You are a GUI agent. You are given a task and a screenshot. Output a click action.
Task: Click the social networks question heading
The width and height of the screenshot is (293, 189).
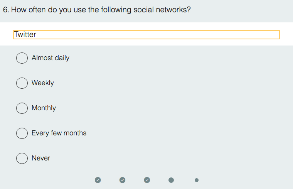tap(101, 10)
